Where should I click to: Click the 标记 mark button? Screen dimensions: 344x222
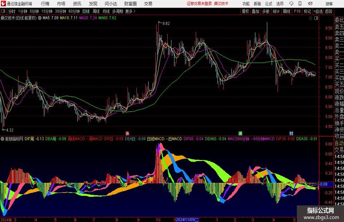click(x=307, y=11)
